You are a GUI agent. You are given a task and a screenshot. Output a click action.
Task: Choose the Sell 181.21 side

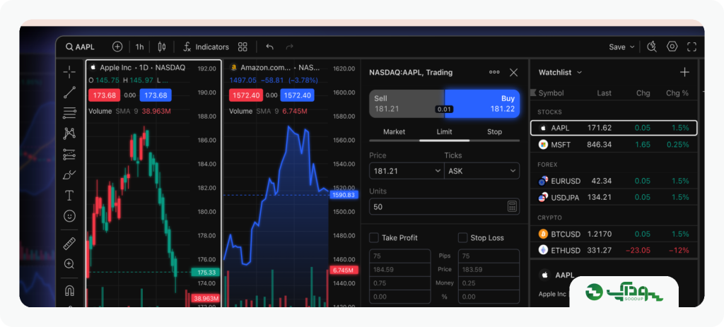click(x=407, y=104)
